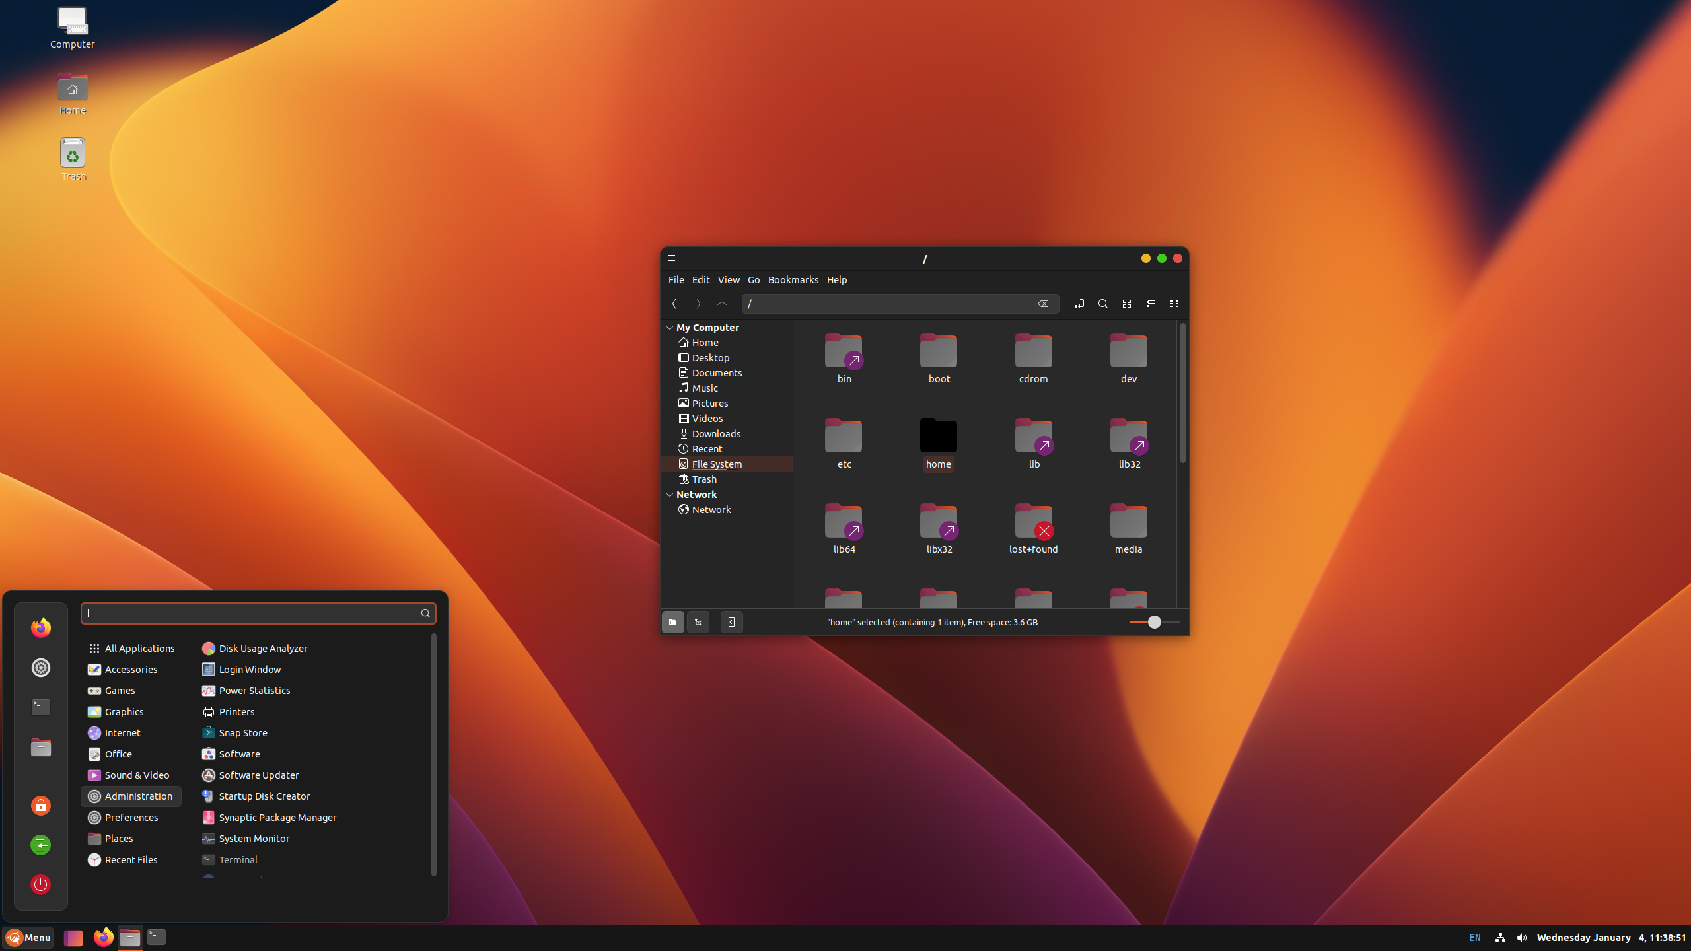Viewport: 1691px width, 951px height.
Task: Open Synaptic Package Manager
Action: click(276, 816)
